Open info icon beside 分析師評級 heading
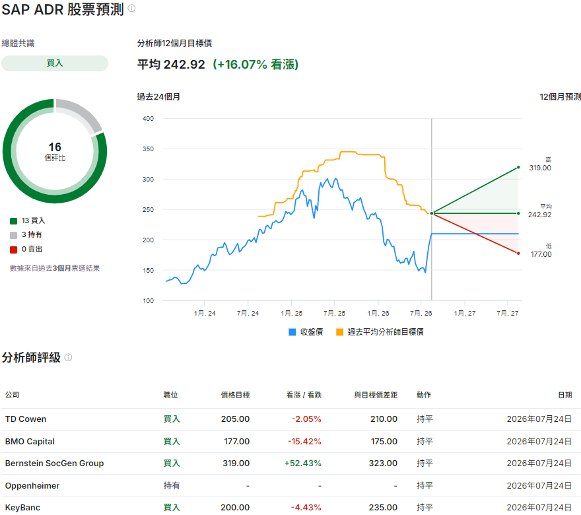Viewport: 581px width, 515px height. pyautogui.click(x=68, y=358)
